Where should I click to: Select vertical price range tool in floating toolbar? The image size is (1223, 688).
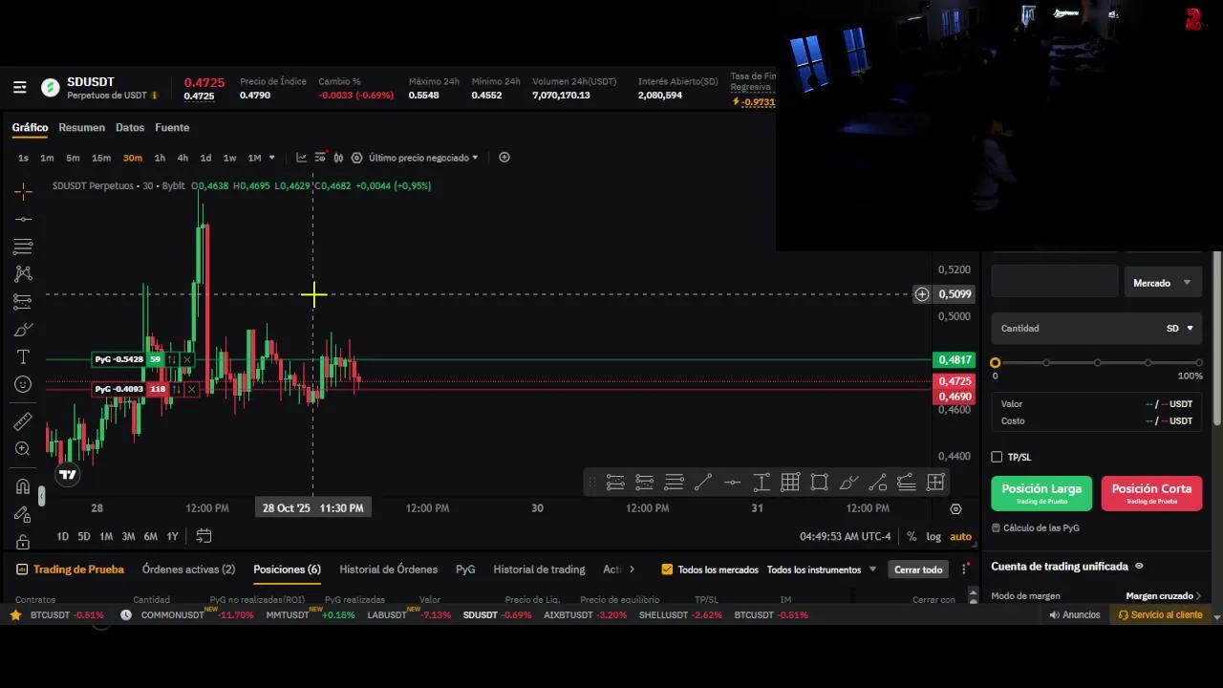click(x=761, y=483)
